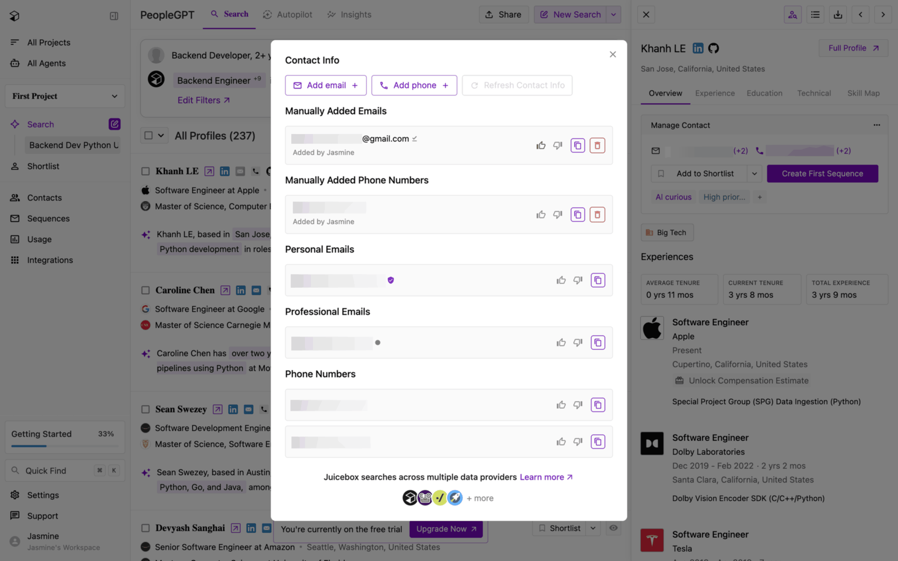Click the new search edit icon beside Search
The height and width of the screenshot is (561, 898).
click(x=115, y=124)
